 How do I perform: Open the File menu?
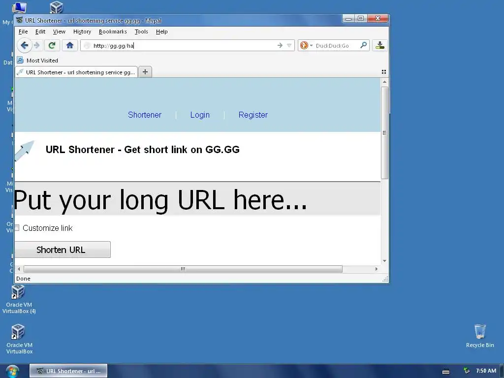[x=23, y=31]
